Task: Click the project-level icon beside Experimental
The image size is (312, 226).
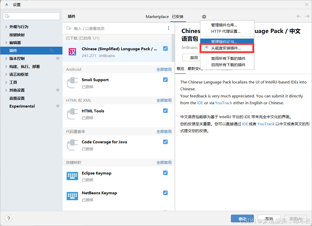Action: click(x=58, y=106)
